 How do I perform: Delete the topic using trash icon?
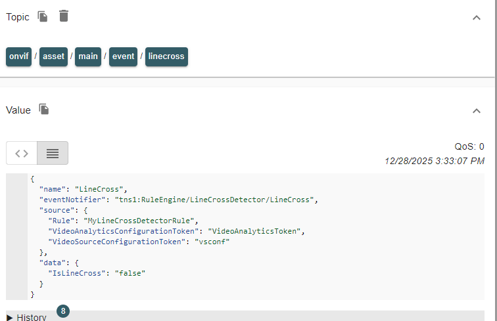point(63,16)
